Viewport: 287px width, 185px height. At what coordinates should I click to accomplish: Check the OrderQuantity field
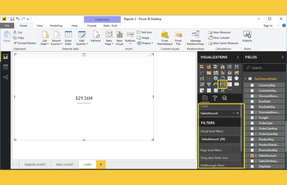point(252,134)
